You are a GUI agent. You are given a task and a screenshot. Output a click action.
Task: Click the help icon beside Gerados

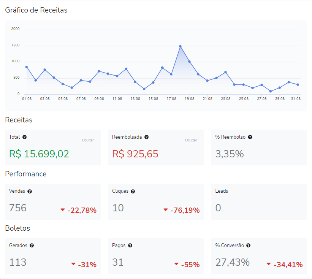(x=32, y=246)
